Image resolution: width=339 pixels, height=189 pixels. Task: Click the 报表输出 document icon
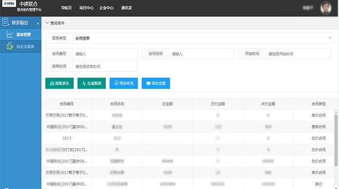(x=6, y=22)
